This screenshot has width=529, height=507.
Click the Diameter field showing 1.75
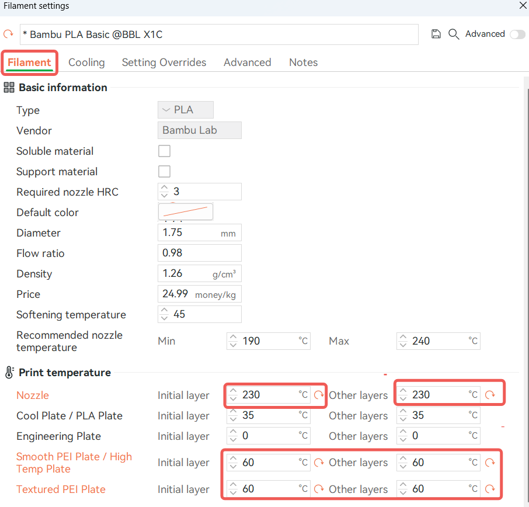coord(199,232)
